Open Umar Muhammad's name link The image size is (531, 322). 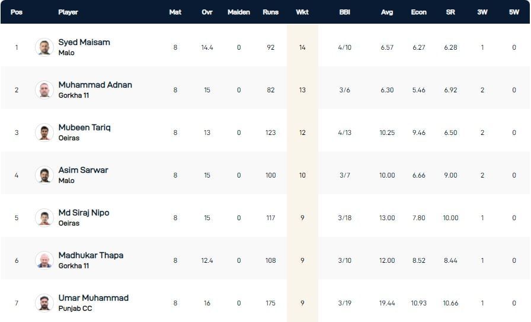coord(93,298)
